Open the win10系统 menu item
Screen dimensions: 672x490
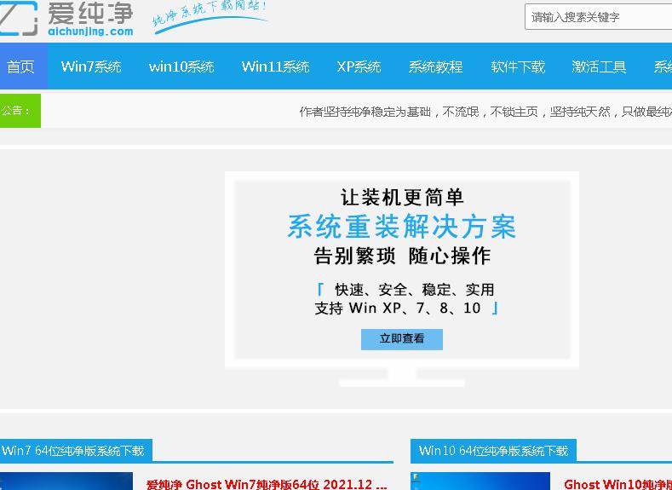click(x=181, y=66)
